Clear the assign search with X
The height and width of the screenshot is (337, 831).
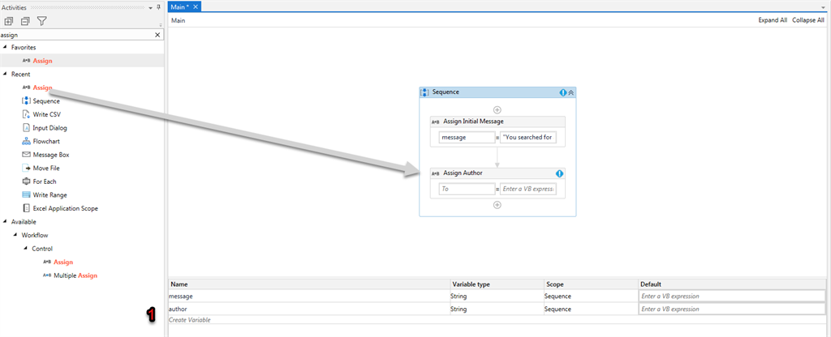tap(157, 34)
